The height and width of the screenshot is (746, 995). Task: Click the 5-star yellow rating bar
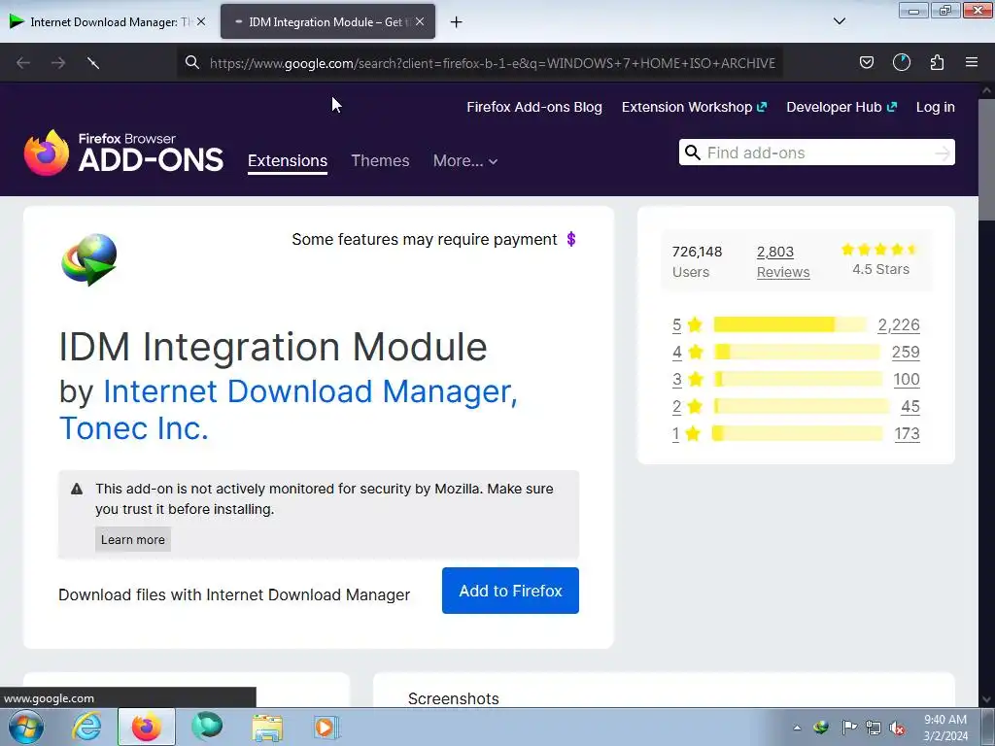pos(790,324)
